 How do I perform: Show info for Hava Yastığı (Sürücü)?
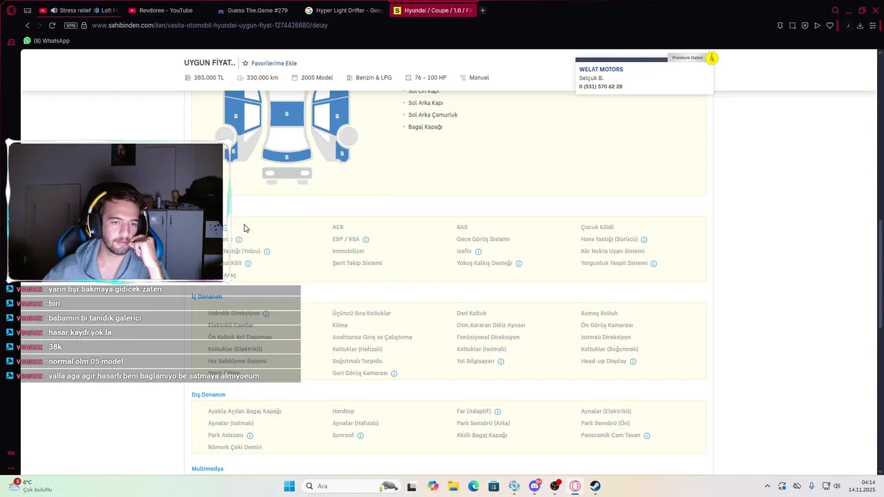[644, 240]
